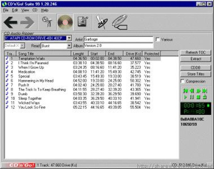Select the track Sleep Together

point(30,98)
